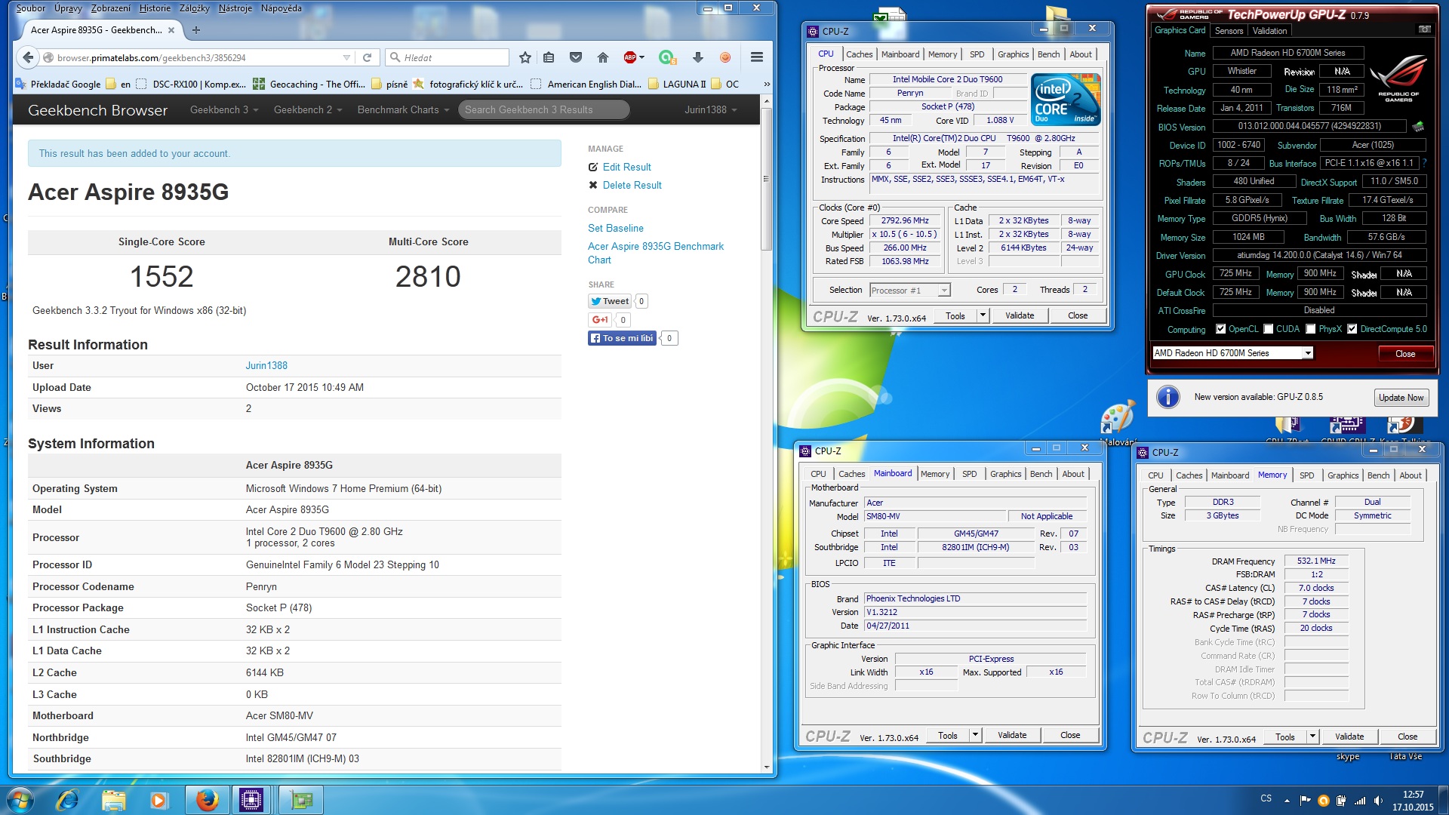Click Delete Result link

(x=632, y=185)
